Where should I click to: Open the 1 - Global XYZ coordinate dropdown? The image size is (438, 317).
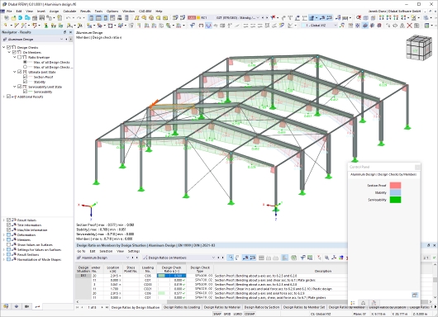pyautogui.click(x=336, y=26)
